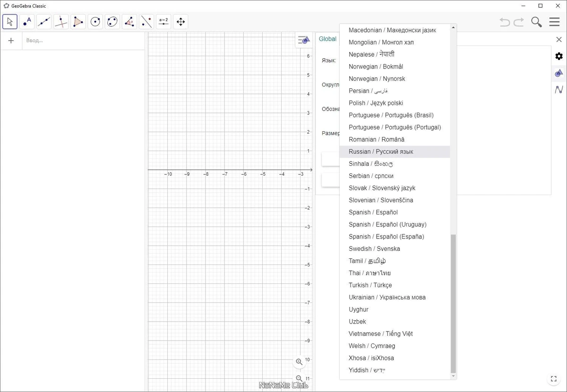Choose Spanish / Español (España)
Screen dimensions: 567x392
point(395,237)
